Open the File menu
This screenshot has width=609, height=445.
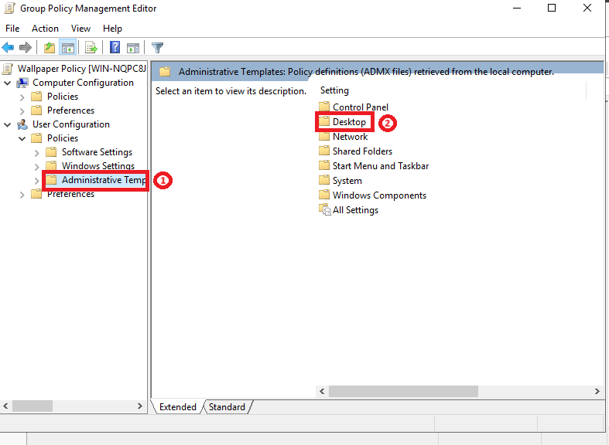pyautogui.click(x=12, y=29)
